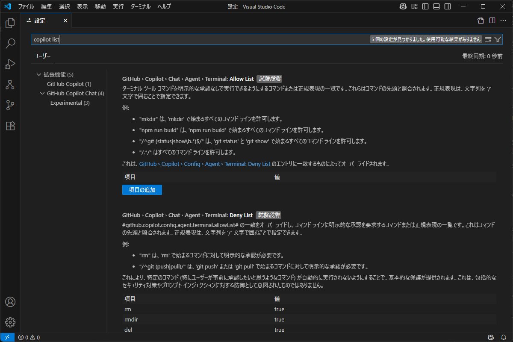The image size is (513, 342).
Task: Clear the settings search input
Action: coord(488,39)
